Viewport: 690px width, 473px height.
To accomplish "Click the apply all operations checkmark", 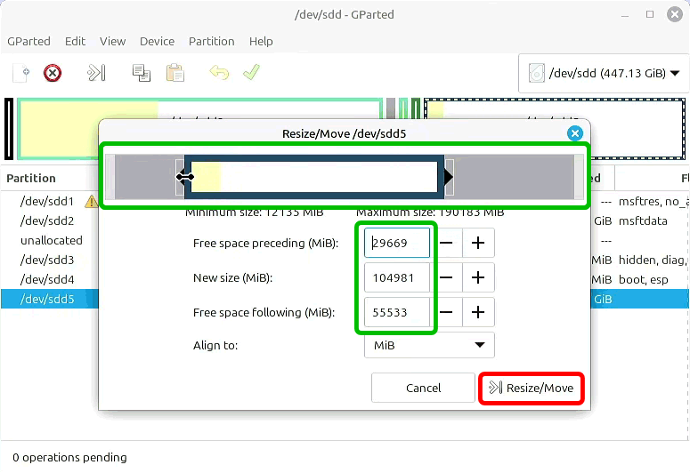I will click(251, 73).
